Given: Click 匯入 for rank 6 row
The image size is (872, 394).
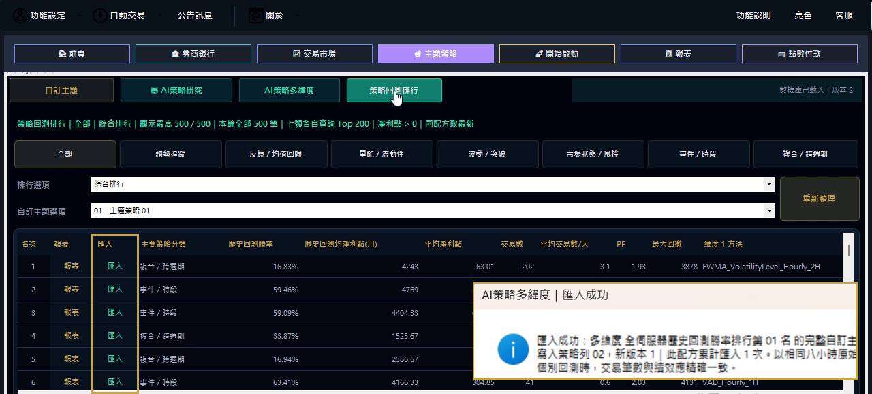Looking at the screenshot, I should (115, 382).
